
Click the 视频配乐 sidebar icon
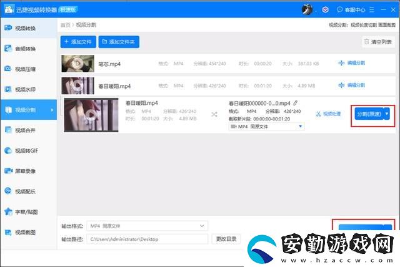[8, 191]
